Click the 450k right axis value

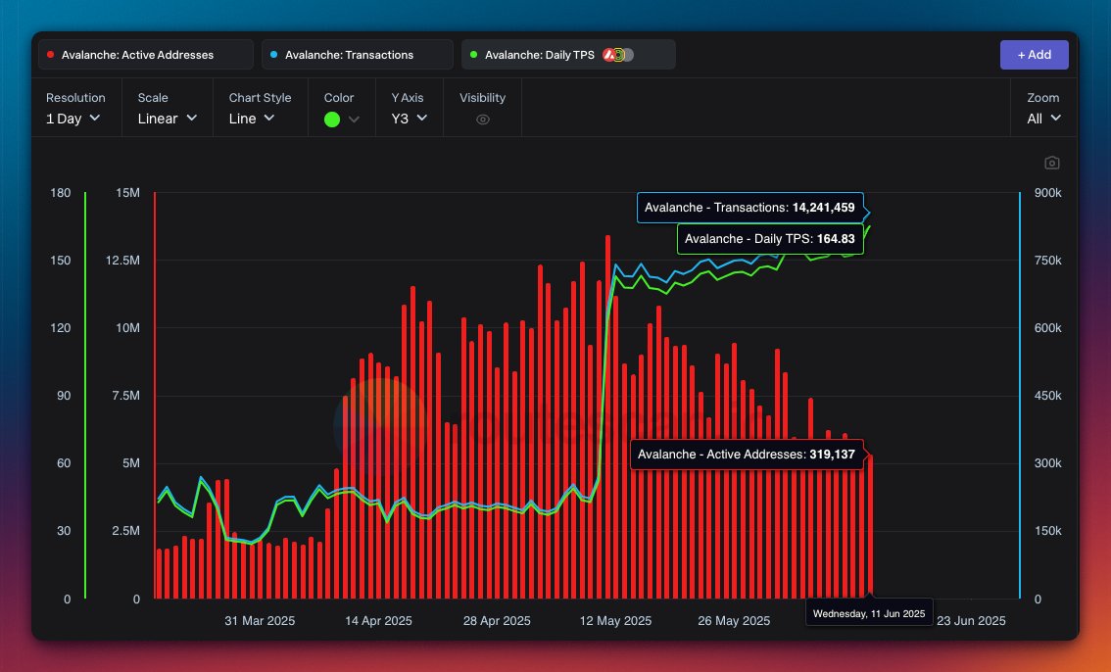1048,395
